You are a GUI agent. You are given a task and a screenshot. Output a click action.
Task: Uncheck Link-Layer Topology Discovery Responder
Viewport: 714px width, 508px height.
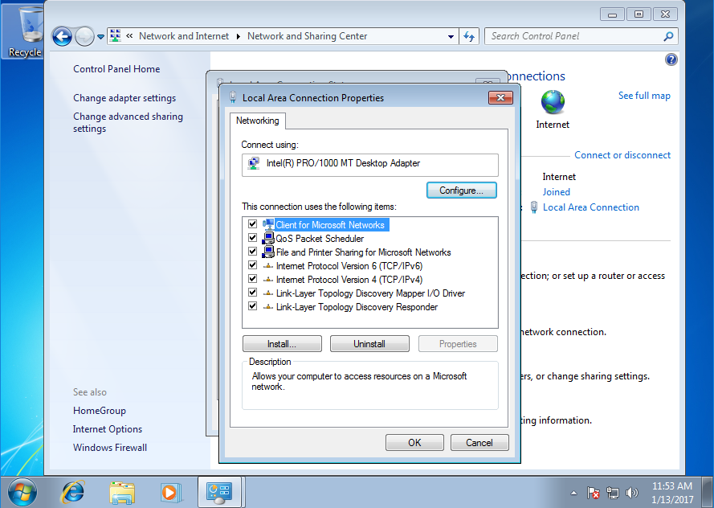(x=252, y=306)
